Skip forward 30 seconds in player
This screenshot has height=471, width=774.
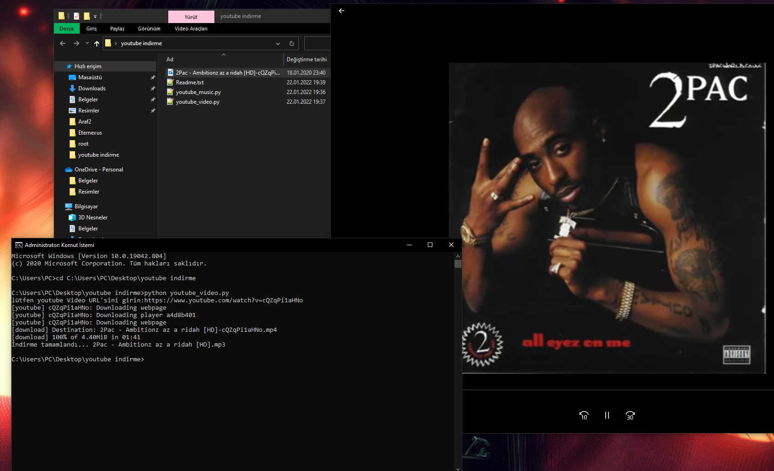point(630,415)
